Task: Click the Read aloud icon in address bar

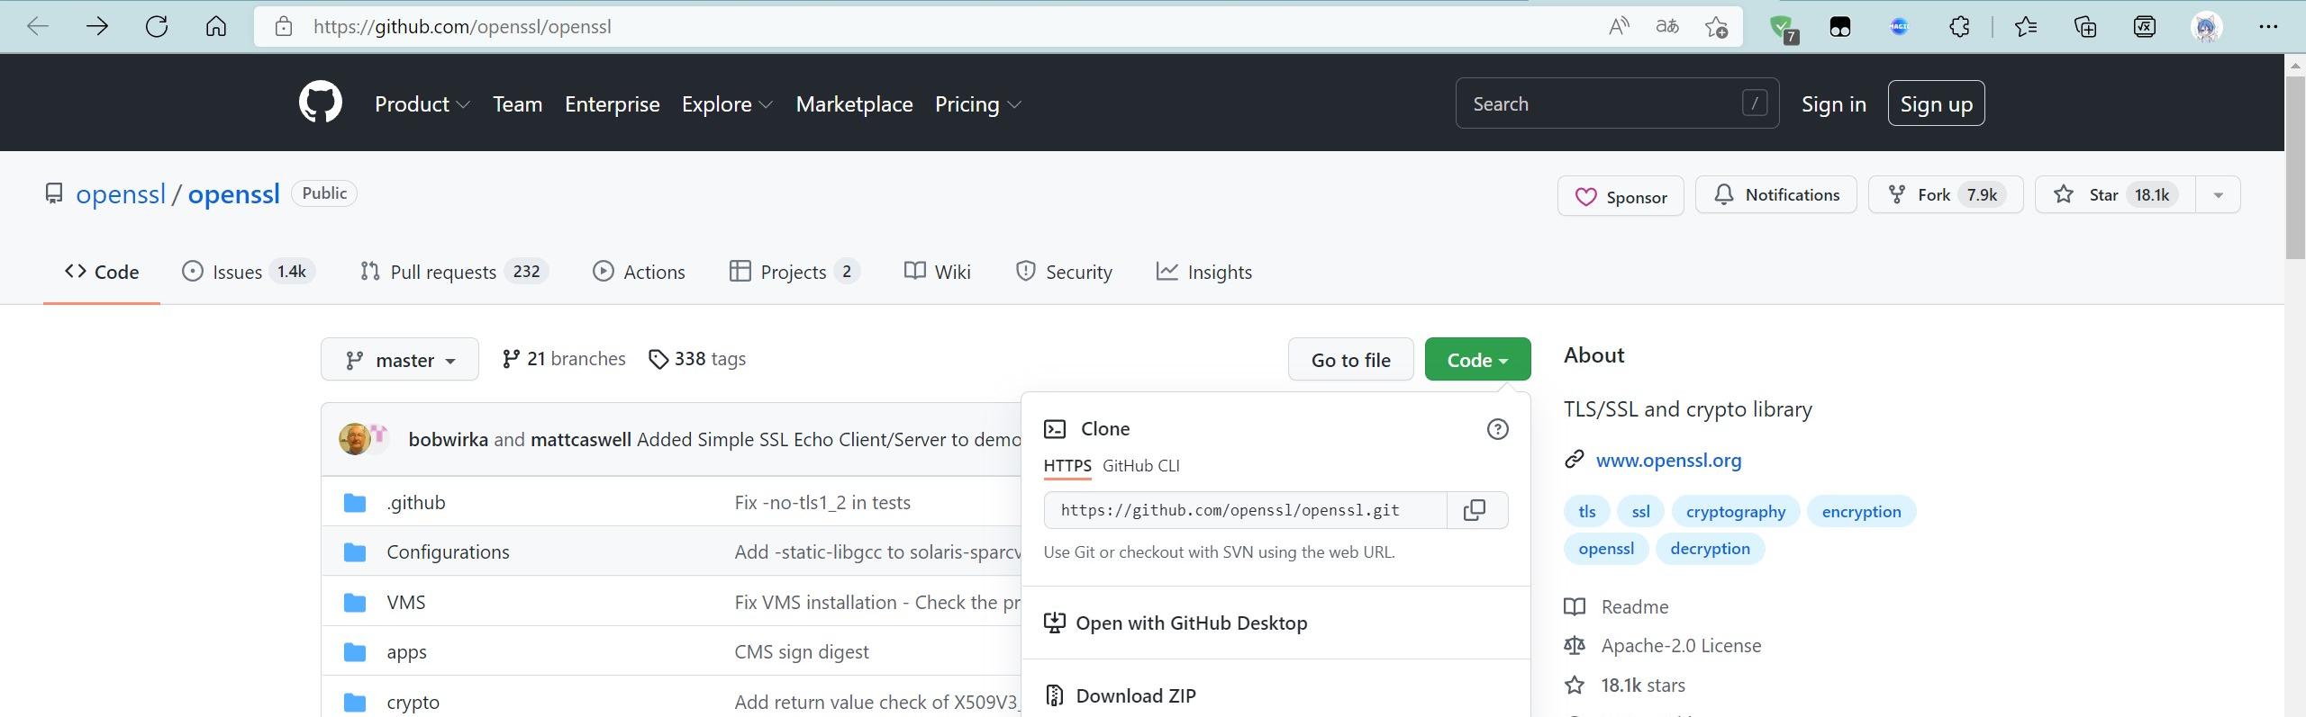Action: pyautogui.click(x=1619, y=26)
